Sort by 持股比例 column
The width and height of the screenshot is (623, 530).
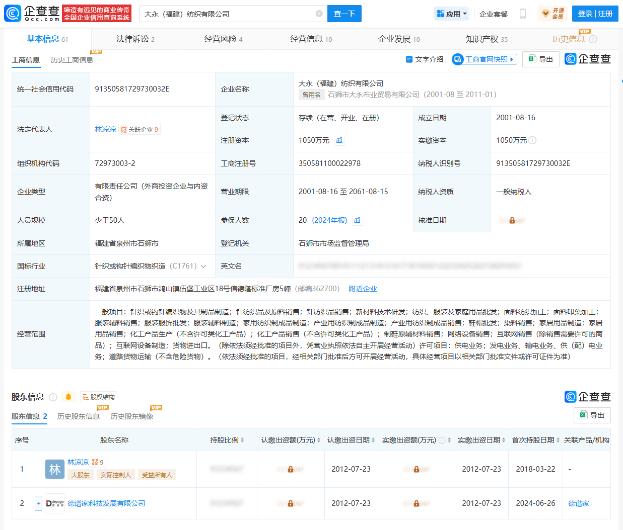pos(227,440)
